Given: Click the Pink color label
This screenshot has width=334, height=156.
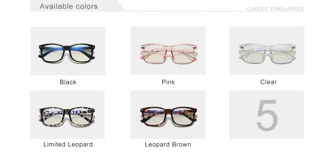Looking at the screenshot, I should (168, 82).
